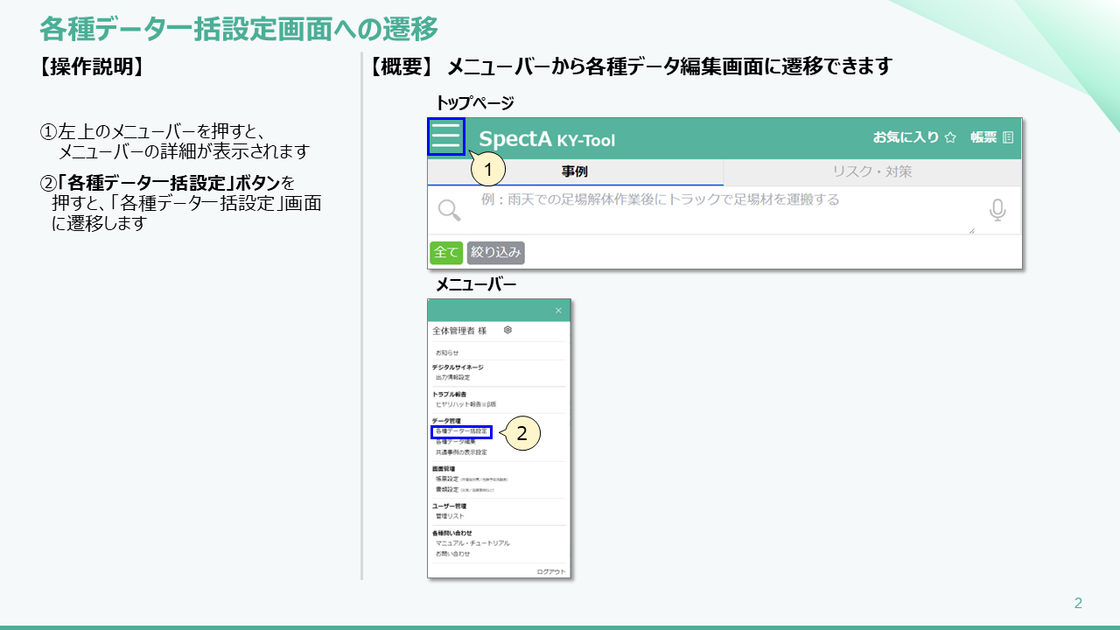Click the magnifying glass search icon
Image resolution: width=1120 pixels, height=630 pixels.
pyautogui.click(x=449, y=210)
